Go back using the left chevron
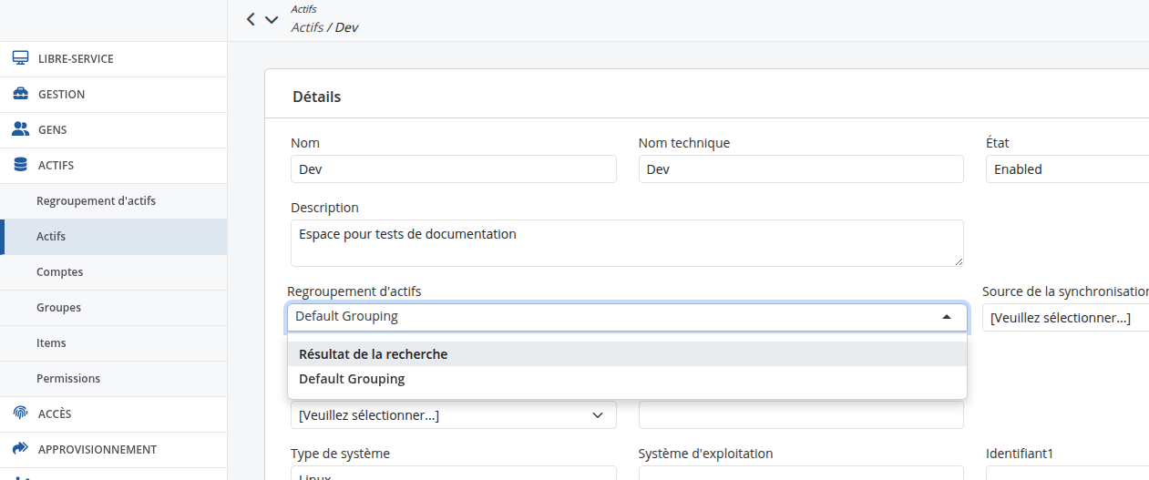Viewport: 1149px width, 480px height. click(251, 18)
